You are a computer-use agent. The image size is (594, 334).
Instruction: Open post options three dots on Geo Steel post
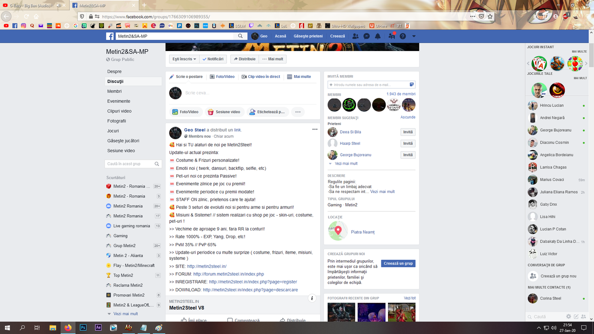(315, 129)
